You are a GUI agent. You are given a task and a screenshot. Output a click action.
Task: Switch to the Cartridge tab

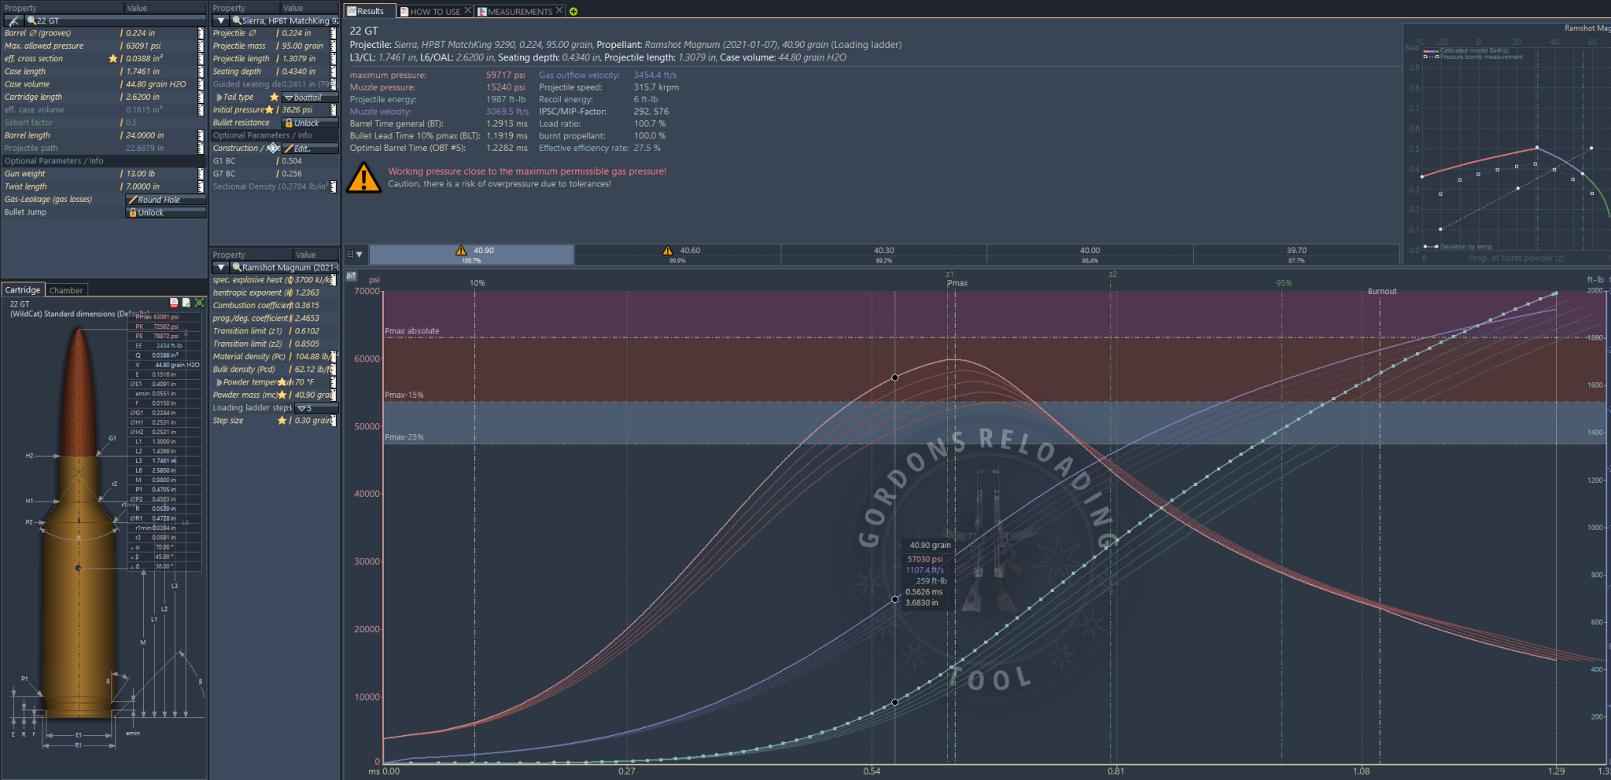(x=23, y=290)
